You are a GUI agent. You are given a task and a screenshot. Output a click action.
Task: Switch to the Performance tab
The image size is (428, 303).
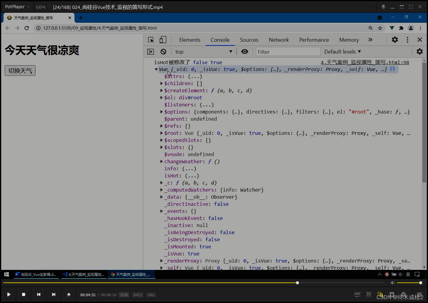tap(314, 40)
